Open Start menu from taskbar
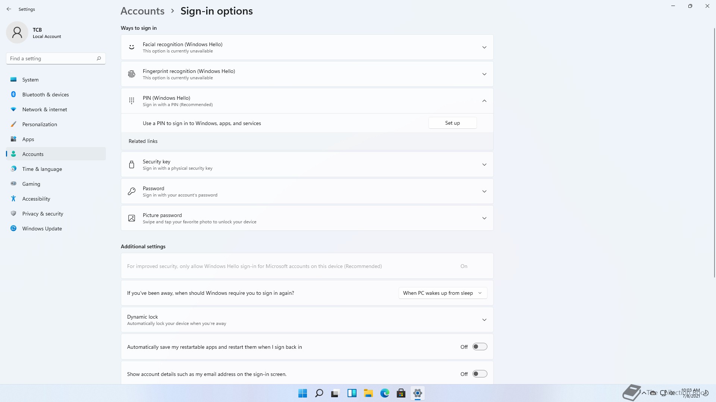716x402 pixels. click(x=302, y=393)
